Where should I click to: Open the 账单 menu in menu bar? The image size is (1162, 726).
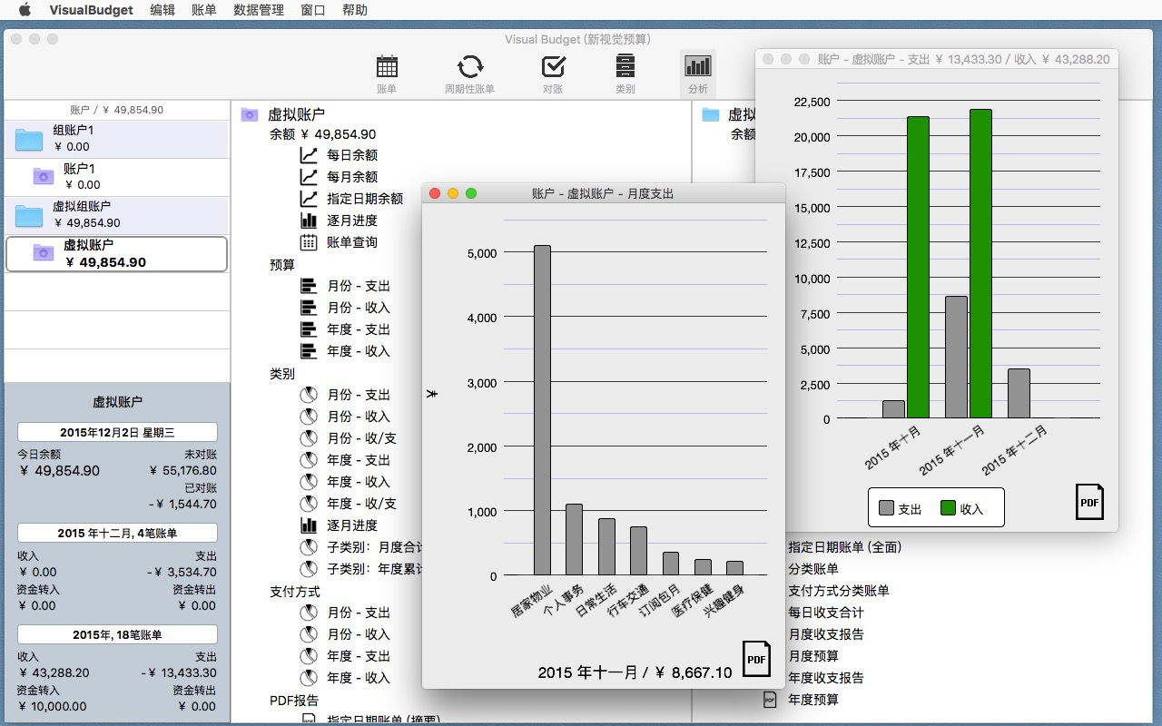click(204, 10)
